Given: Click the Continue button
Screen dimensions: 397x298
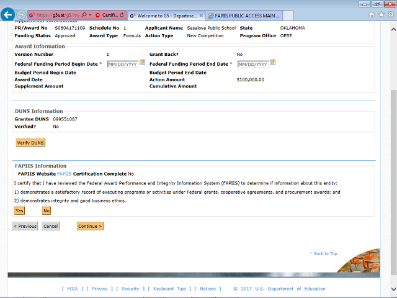Looking at the screenshot, I should tap(90, 226).
